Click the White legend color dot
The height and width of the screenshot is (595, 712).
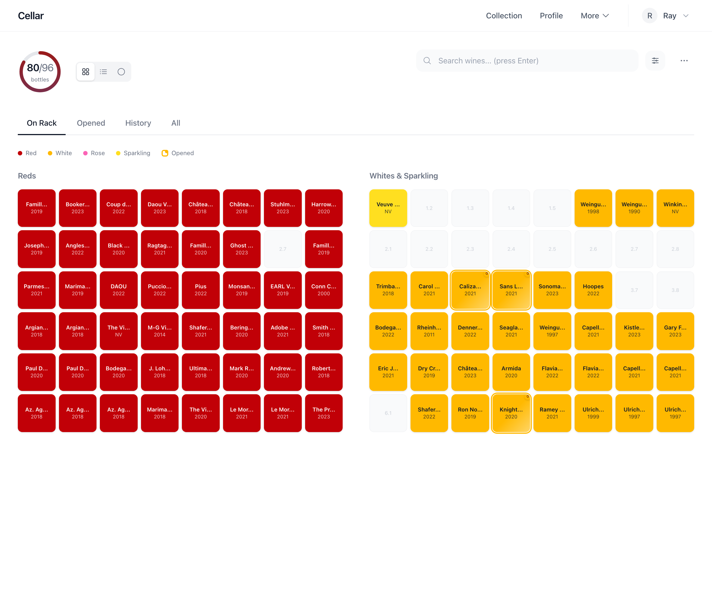tap(50, 153)
